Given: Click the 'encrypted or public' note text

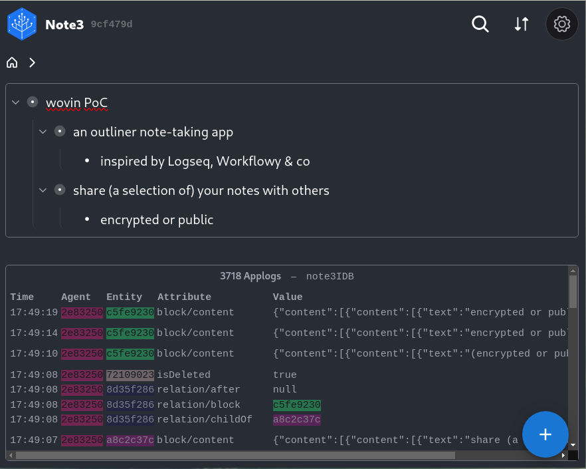Looking at the screenshot, I should pos(157,220).
